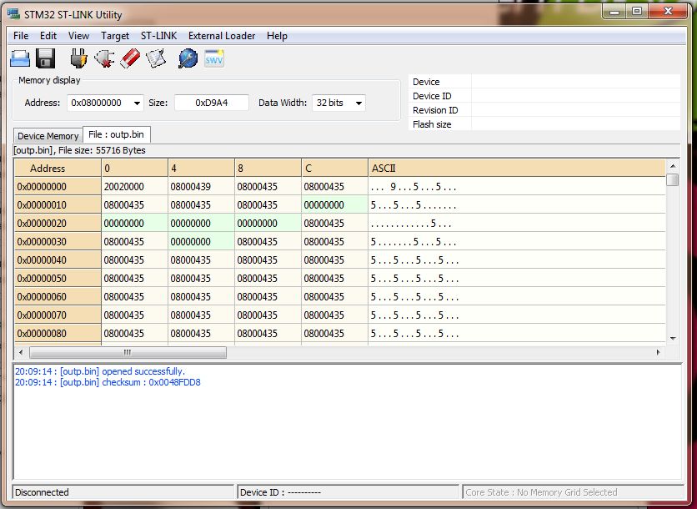The height and width of the screenshot is (509, 697).
Task: Click the application icon in title bar
Action: pyautogui.click(x=14, y=14)
